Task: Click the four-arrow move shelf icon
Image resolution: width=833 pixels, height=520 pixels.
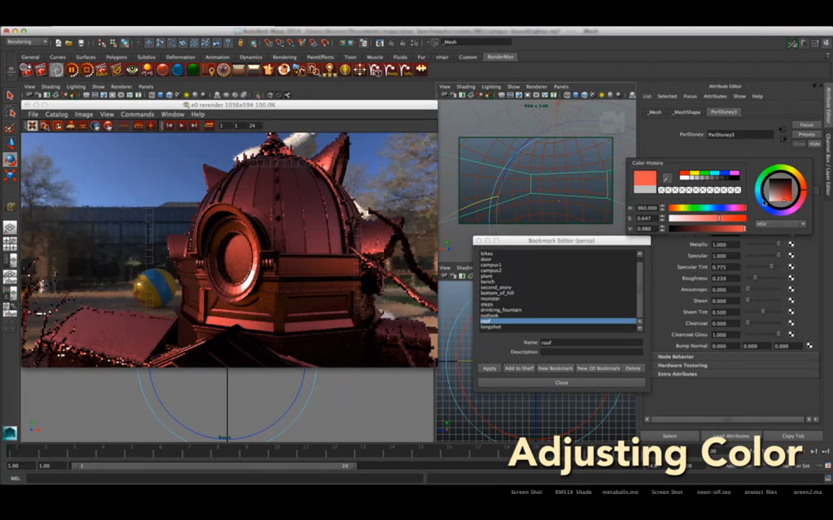Action: (360, 70)
